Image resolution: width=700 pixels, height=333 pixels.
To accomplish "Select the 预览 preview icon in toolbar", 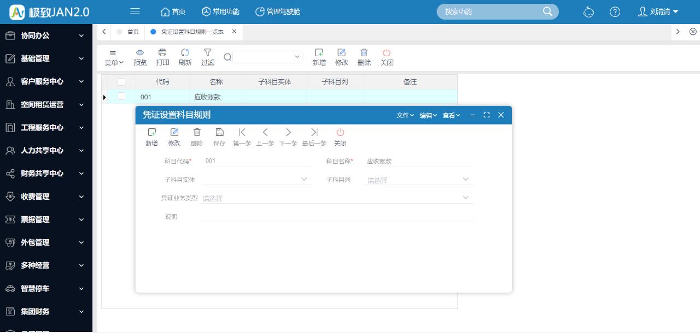I will pos(139,56).
